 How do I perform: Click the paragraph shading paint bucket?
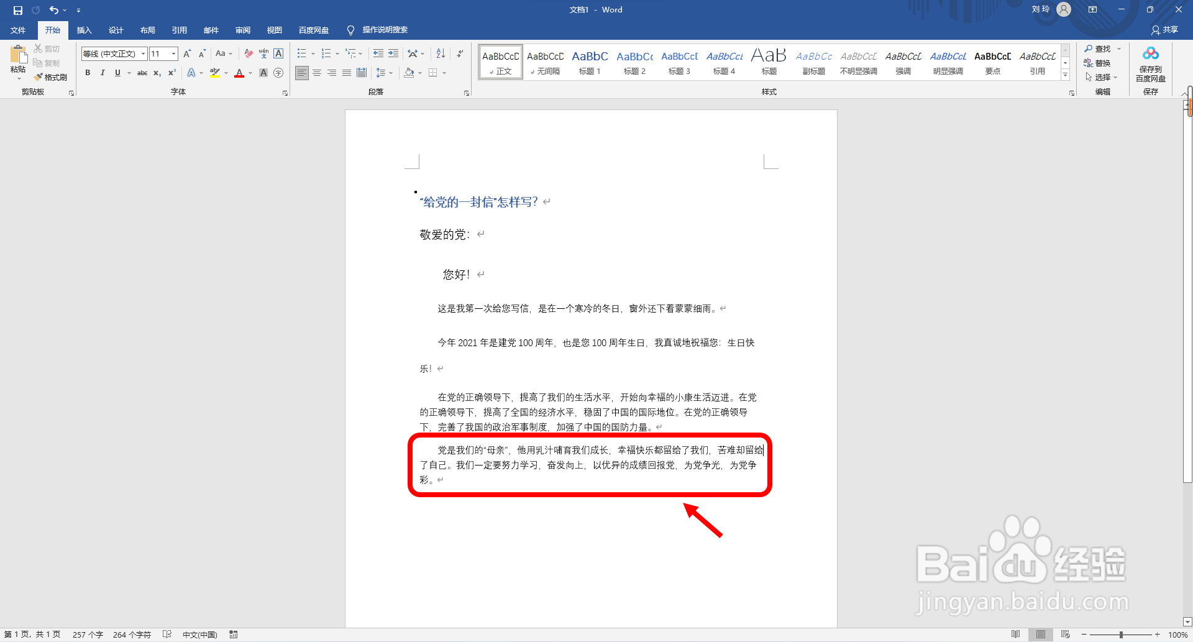[408, 73]
